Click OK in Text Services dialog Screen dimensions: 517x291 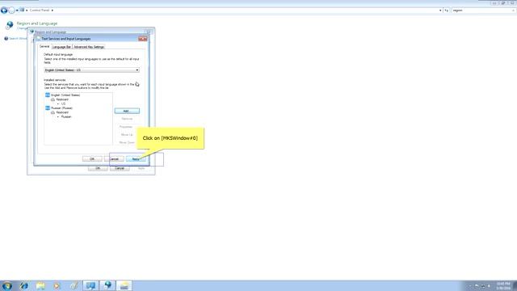point(92,159)
